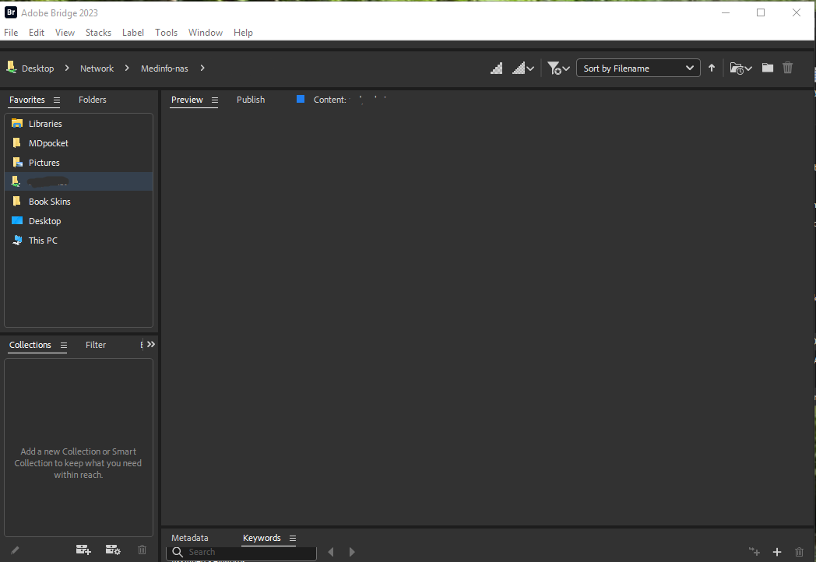The height and width of the screenshot is (562, 816).
Task: Switch to the Metadata tab
Action: coord(189,537)
